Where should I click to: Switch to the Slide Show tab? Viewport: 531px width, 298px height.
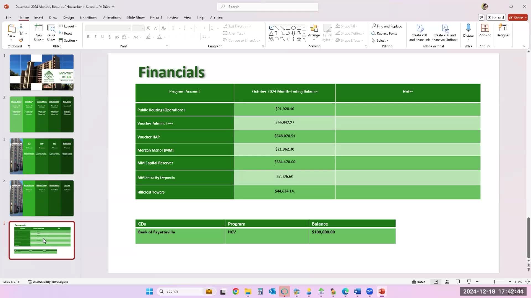(x=136, y=17)
